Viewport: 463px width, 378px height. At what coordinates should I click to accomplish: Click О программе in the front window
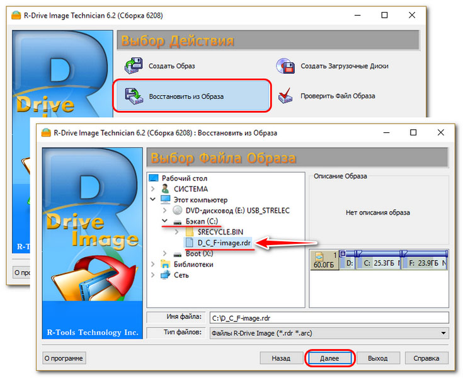pyautogui.click(x=64, y=358)
